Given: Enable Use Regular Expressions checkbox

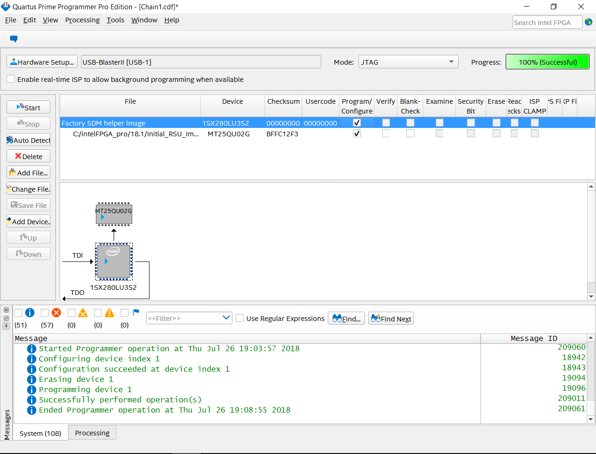Looking at the screenshot, I should 240,318.
